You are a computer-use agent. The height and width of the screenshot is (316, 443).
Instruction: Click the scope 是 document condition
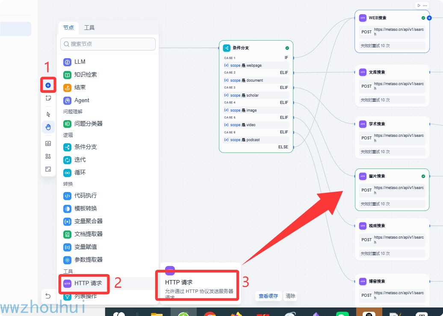click(x=256, y=80)
